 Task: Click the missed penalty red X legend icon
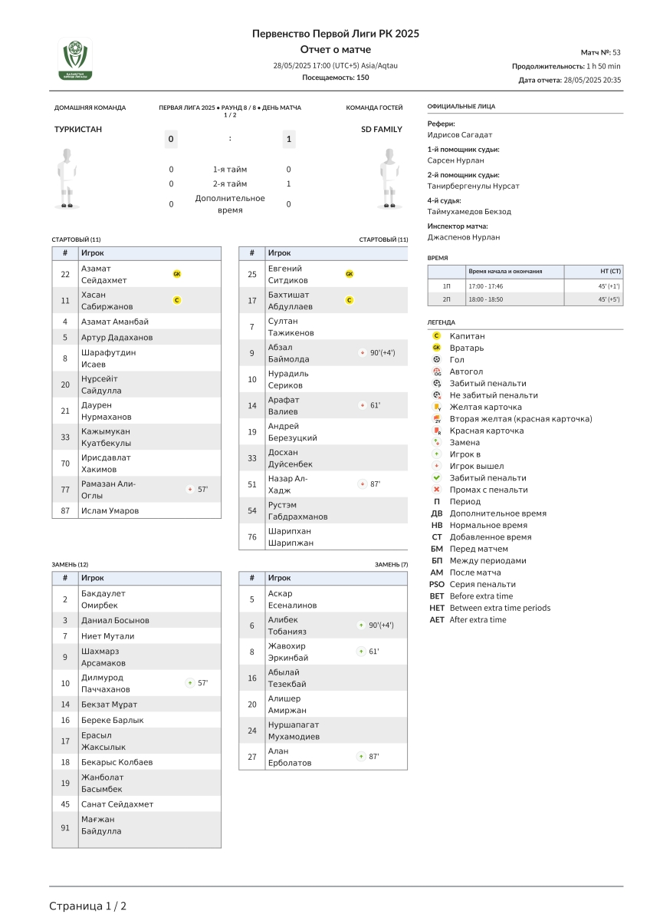click(x=437, y=490)
